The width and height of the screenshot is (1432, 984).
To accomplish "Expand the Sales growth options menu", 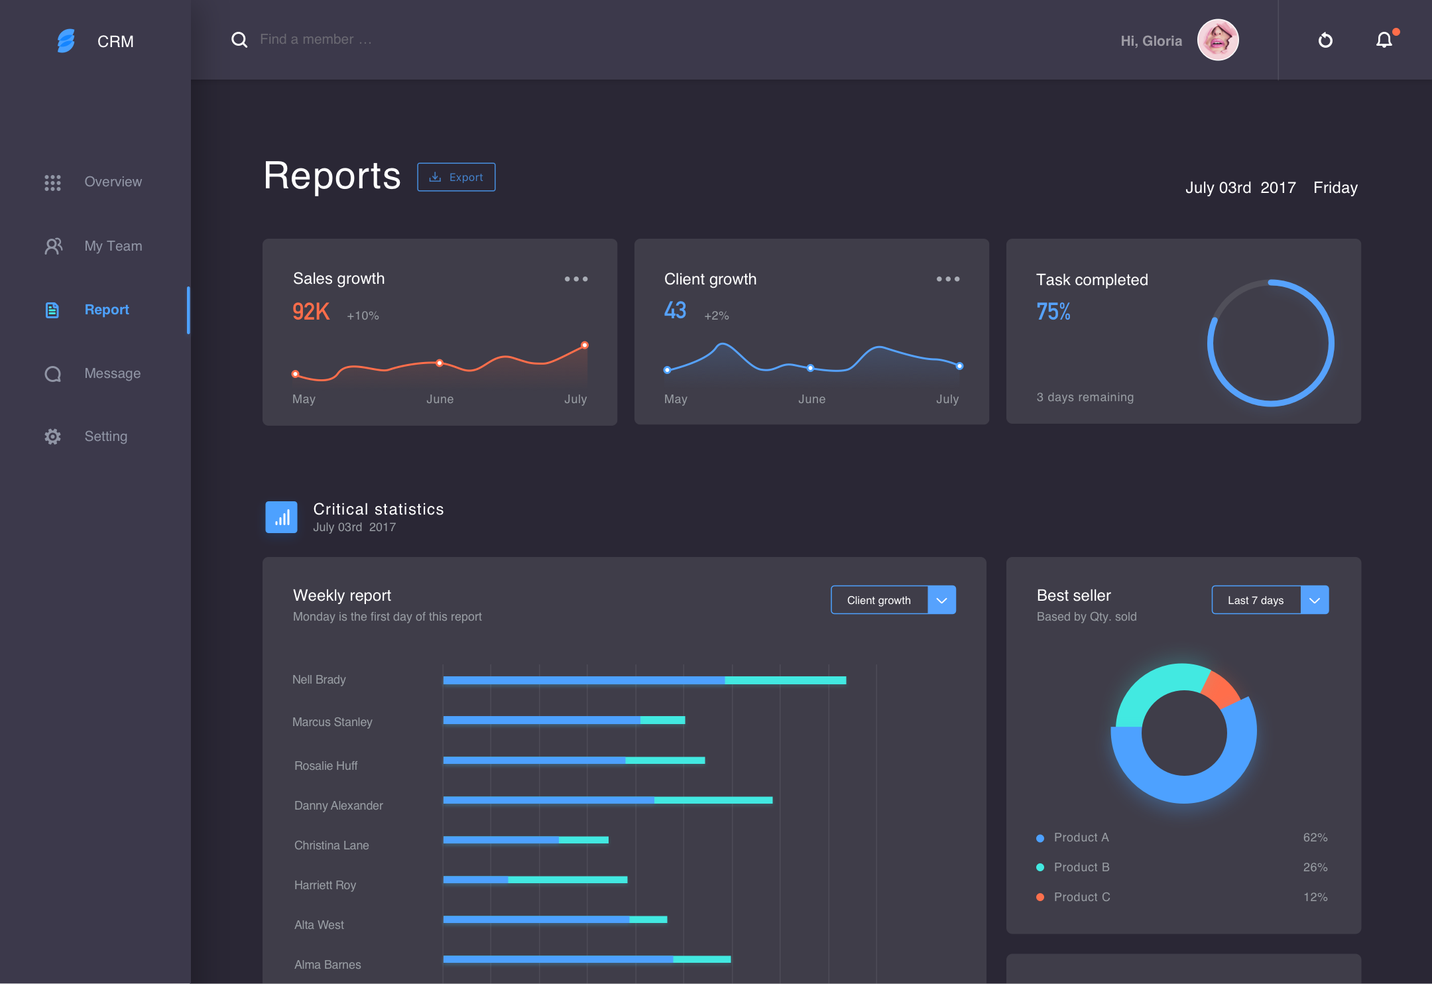I will pos(577,278).
